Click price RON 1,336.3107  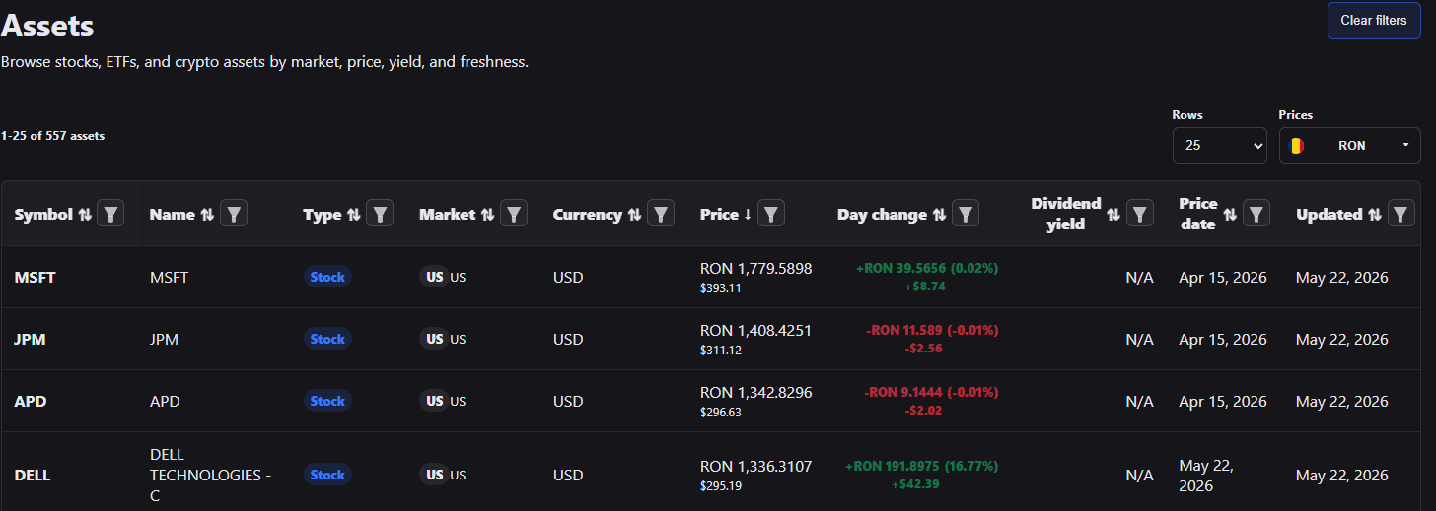pyautogui.click(x=756, y=466)
